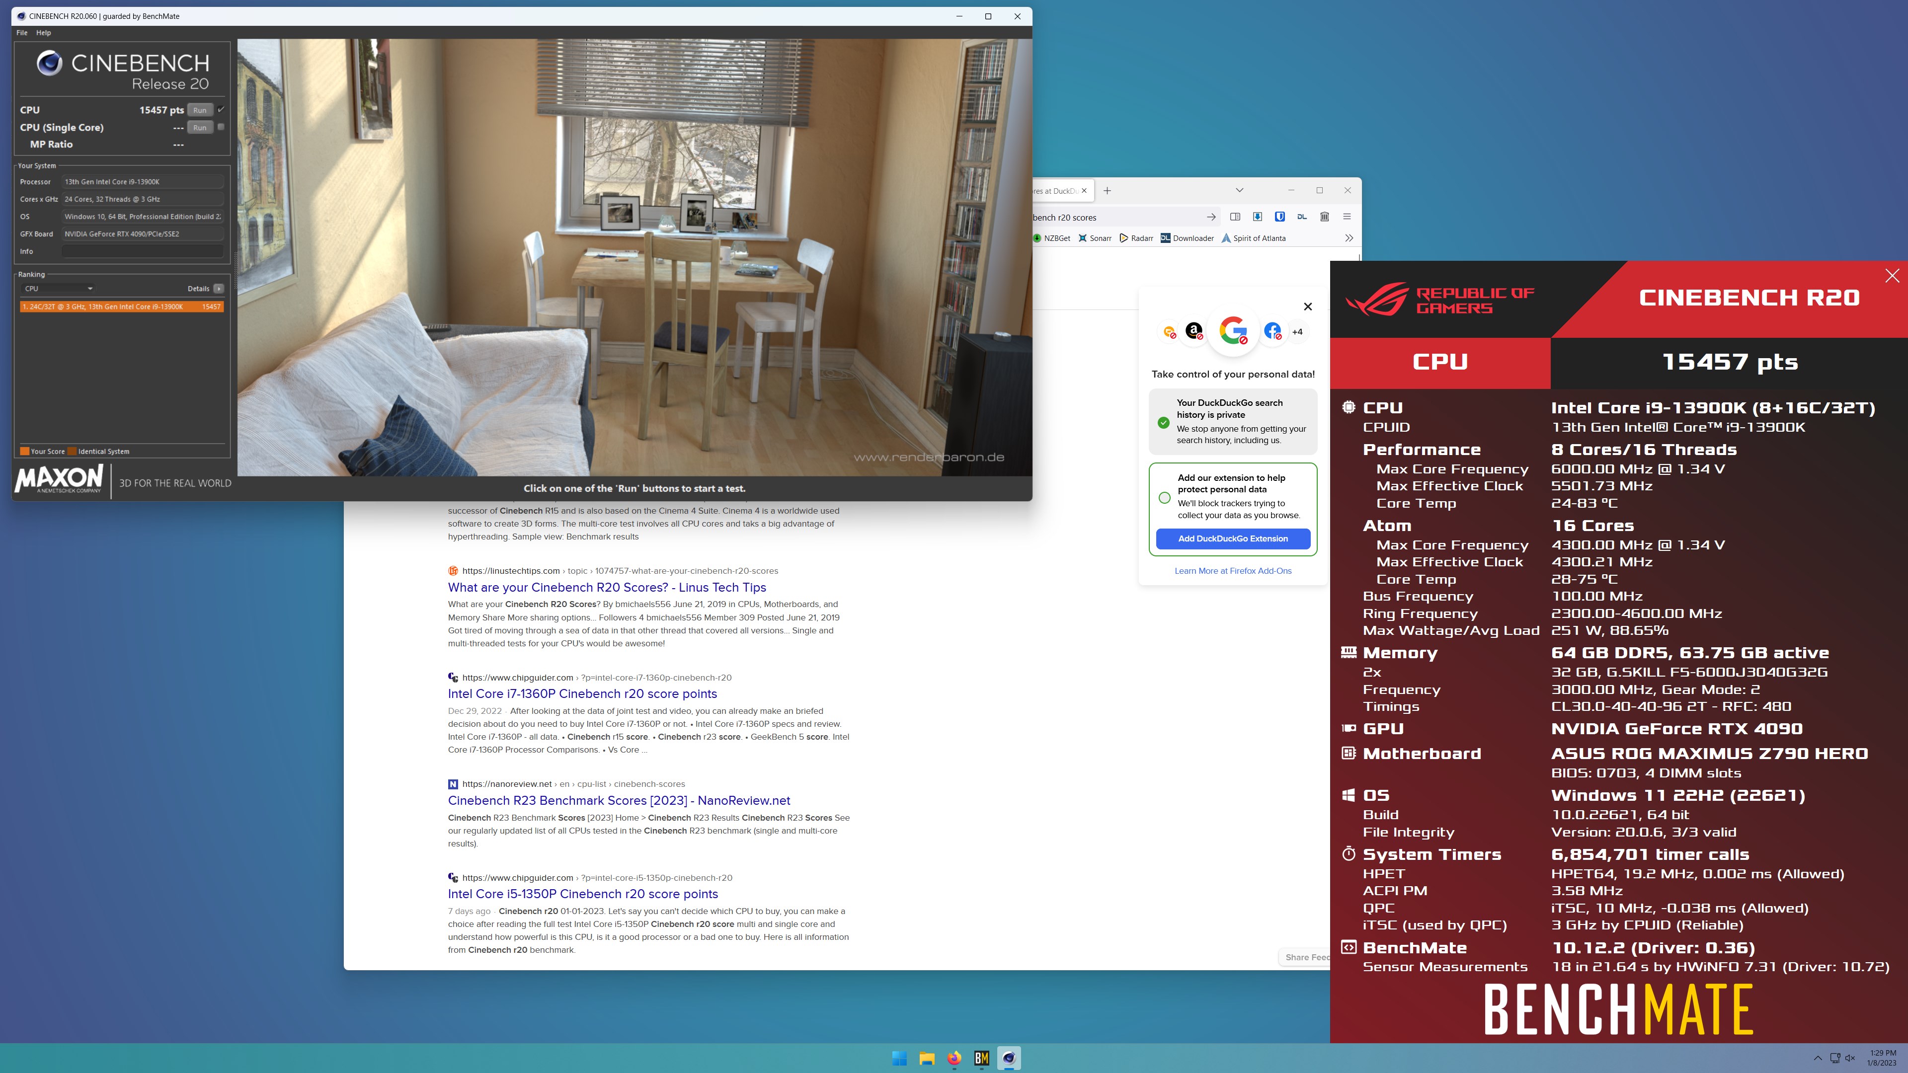Click the address bar go arrow
Image resolution: width=1908 pixels, height=1073 pixels.
pyautogui.click(x=1211, y=217)
